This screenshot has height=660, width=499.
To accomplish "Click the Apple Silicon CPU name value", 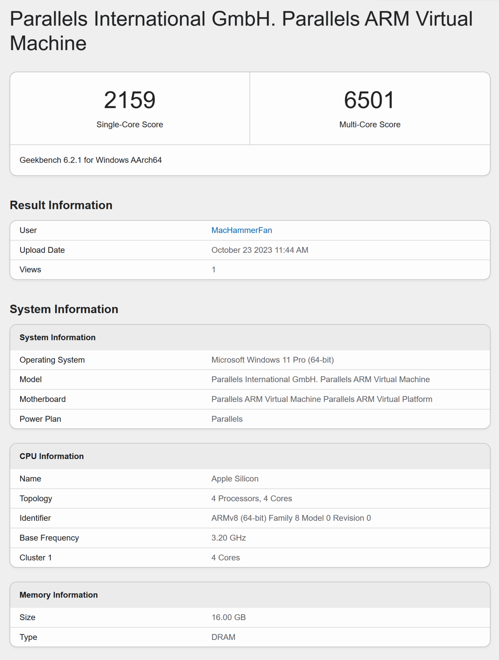I will (x=235, y=479).
